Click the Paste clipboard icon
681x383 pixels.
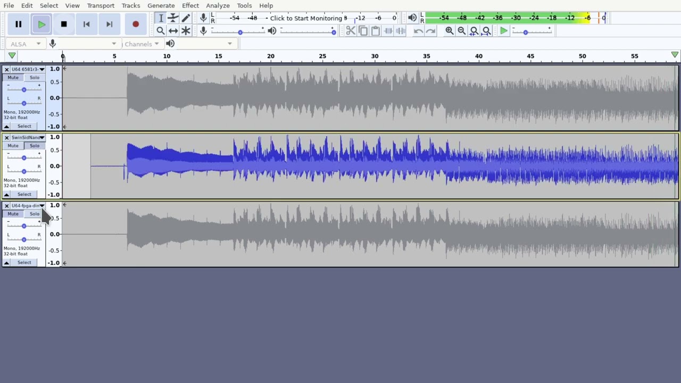tap(375, 31)
